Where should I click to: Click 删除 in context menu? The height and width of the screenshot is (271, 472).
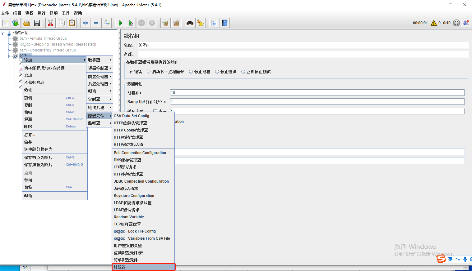pyautogui.click(x=55, y=127)
